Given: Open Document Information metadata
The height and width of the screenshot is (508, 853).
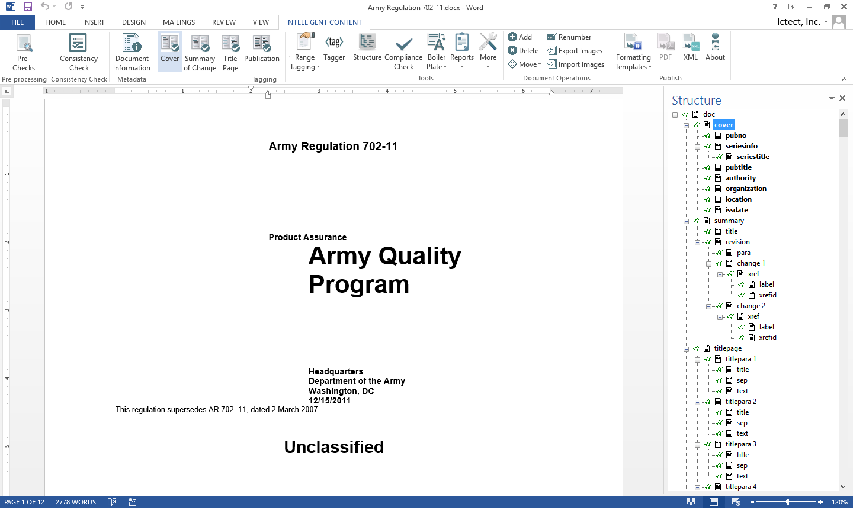Looking at the screenshot, I should pos(132,53).
